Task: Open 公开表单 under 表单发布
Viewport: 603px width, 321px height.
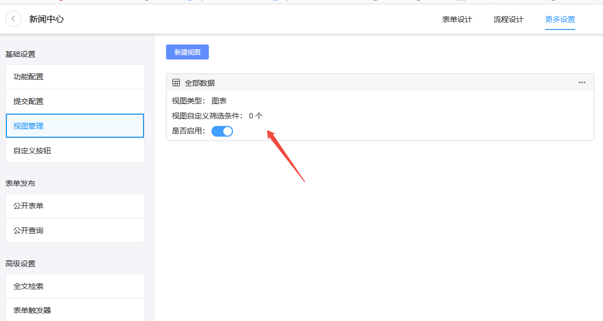Action: point(75,206)
